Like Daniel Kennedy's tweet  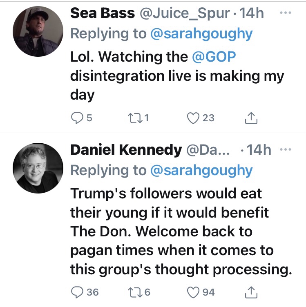(192, 292)
